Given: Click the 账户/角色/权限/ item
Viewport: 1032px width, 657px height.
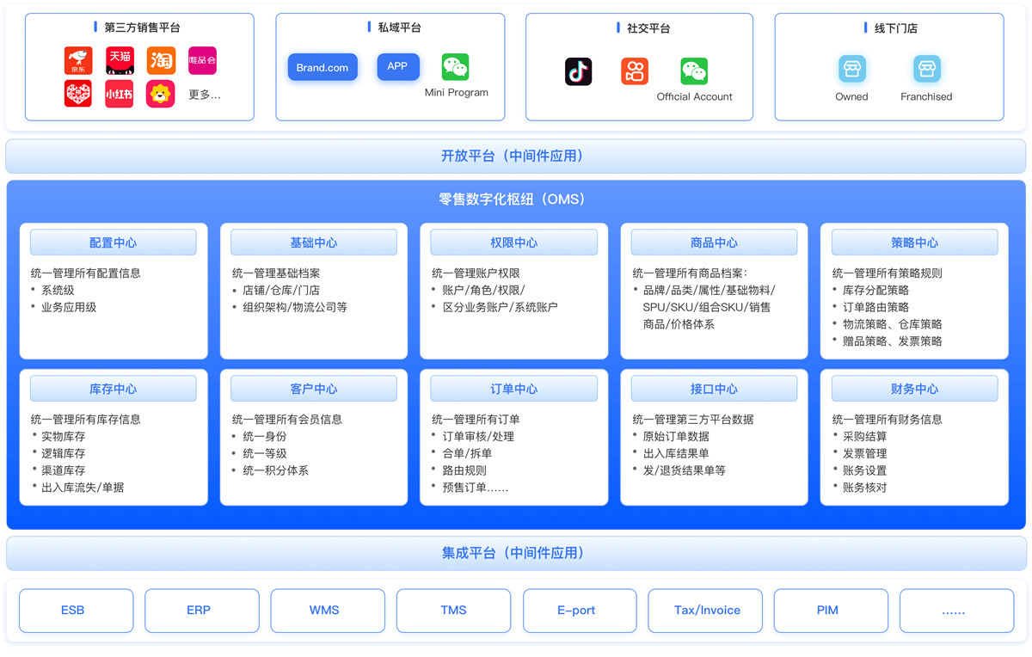Looking at the screenshot, I should [x=482, y=291].
